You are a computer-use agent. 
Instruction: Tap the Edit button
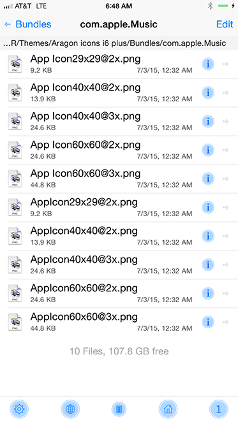click(x=225, y=24)
